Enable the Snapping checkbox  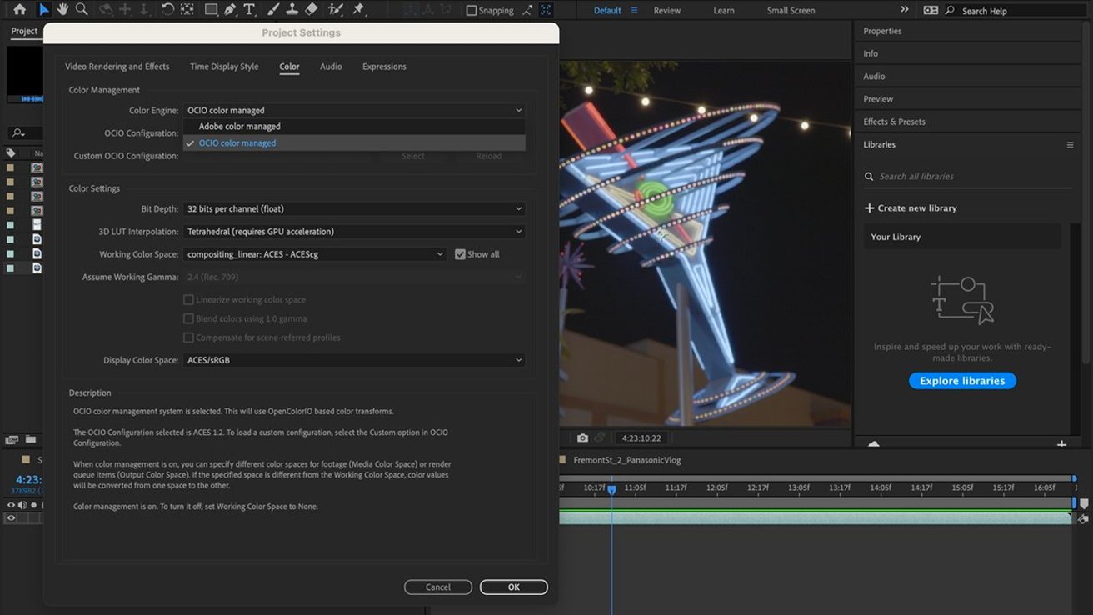coord(472,11)
